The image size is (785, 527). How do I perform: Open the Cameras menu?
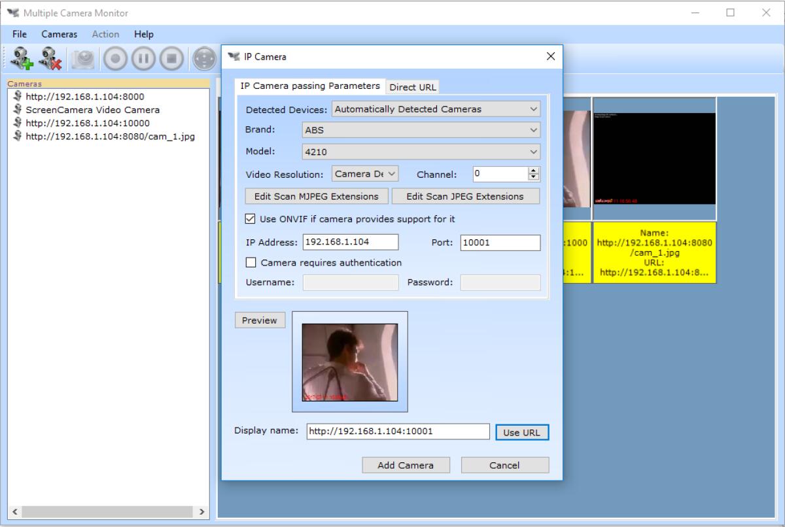pyautogui.click(x=59, y=34)
